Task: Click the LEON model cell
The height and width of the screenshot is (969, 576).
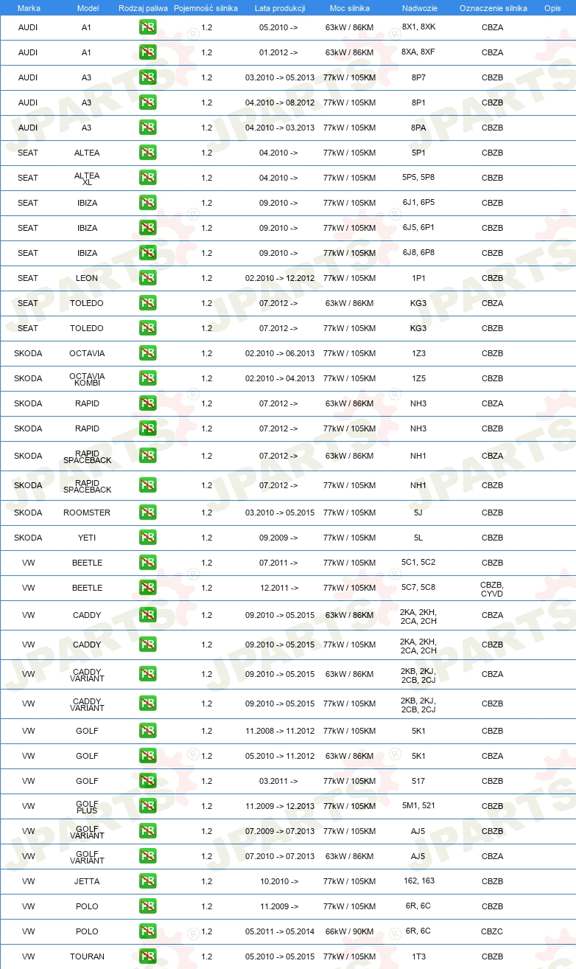Action: [87, 278]
